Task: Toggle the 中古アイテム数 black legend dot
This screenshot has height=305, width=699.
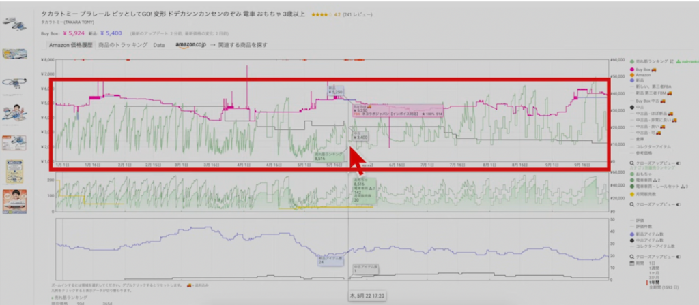Action: pyautogui.click(x=631, y=240)
